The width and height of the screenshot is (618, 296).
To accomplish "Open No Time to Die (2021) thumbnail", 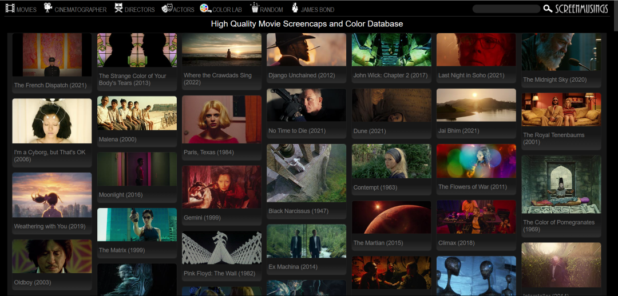I will pyautogui.click(x=307, y=105).
